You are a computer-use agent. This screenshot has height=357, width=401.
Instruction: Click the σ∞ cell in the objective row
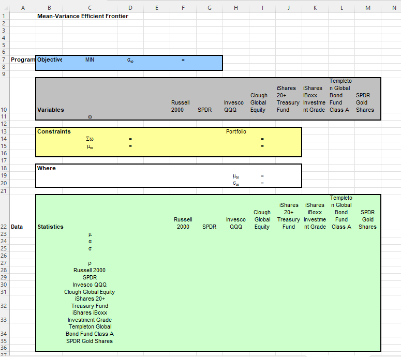pyautogui.click(x=130, y=60)
